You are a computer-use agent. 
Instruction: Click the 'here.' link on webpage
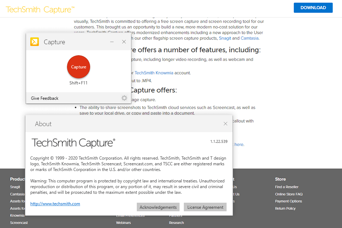click(239, 144)
